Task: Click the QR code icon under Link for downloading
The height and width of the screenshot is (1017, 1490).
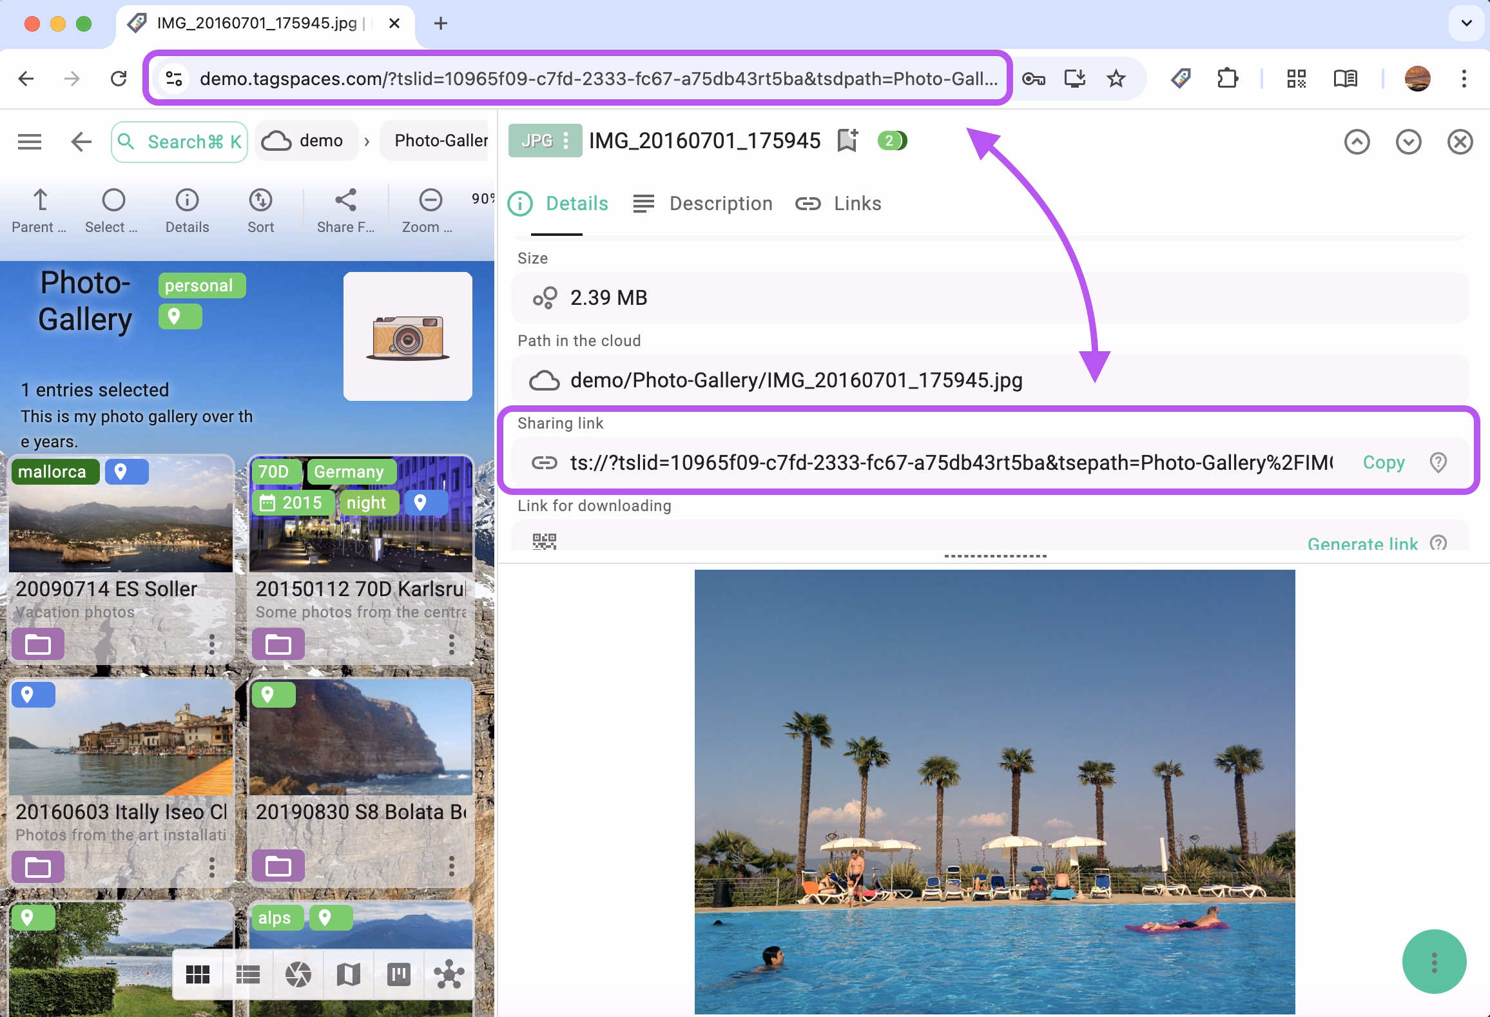Action: click(545, 541)
